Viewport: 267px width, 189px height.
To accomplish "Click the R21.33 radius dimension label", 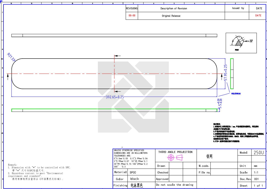I will 11,57.
